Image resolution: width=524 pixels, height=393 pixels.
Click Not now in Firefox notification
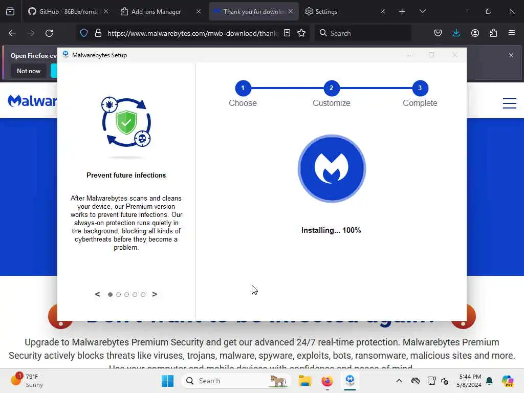pyautogui.click(x=29, y=71)
